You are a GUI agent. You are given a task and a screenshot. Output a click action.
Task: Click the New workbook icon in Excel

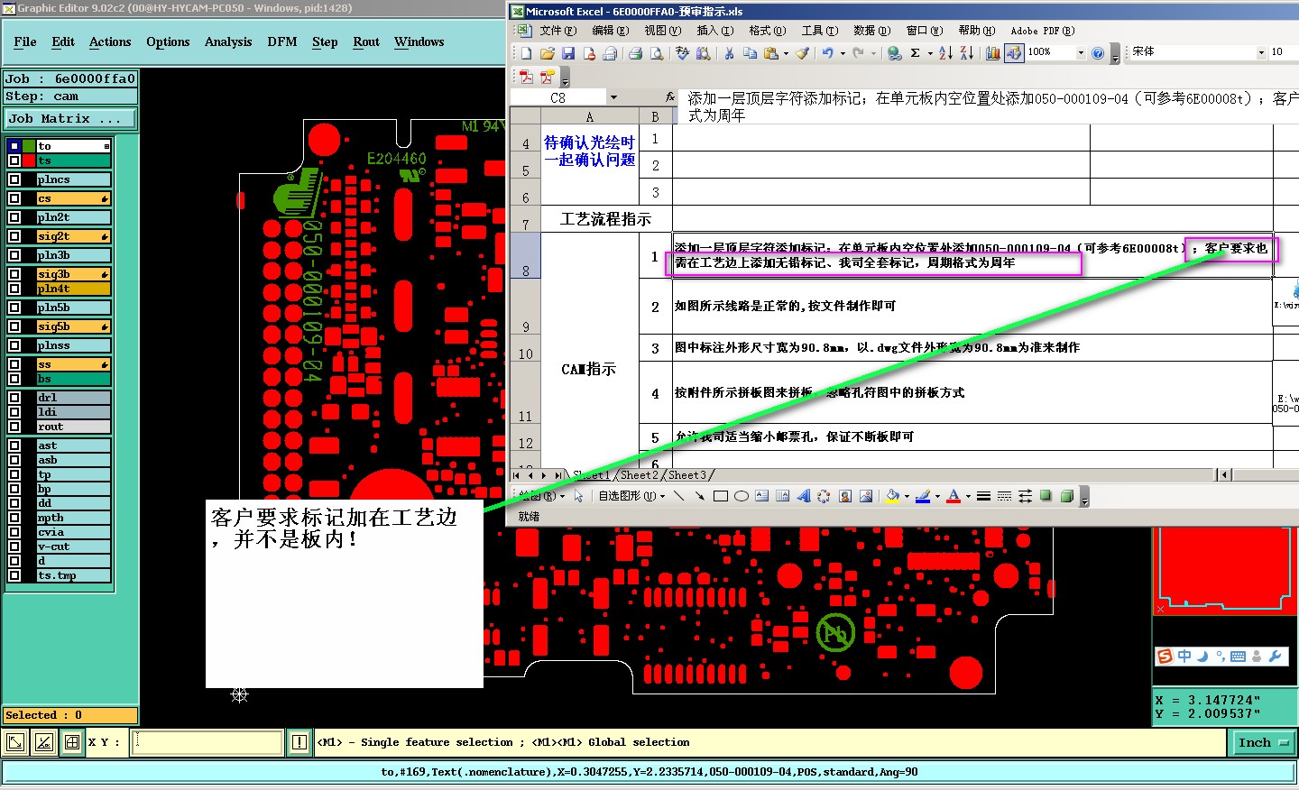coord(526,53)
